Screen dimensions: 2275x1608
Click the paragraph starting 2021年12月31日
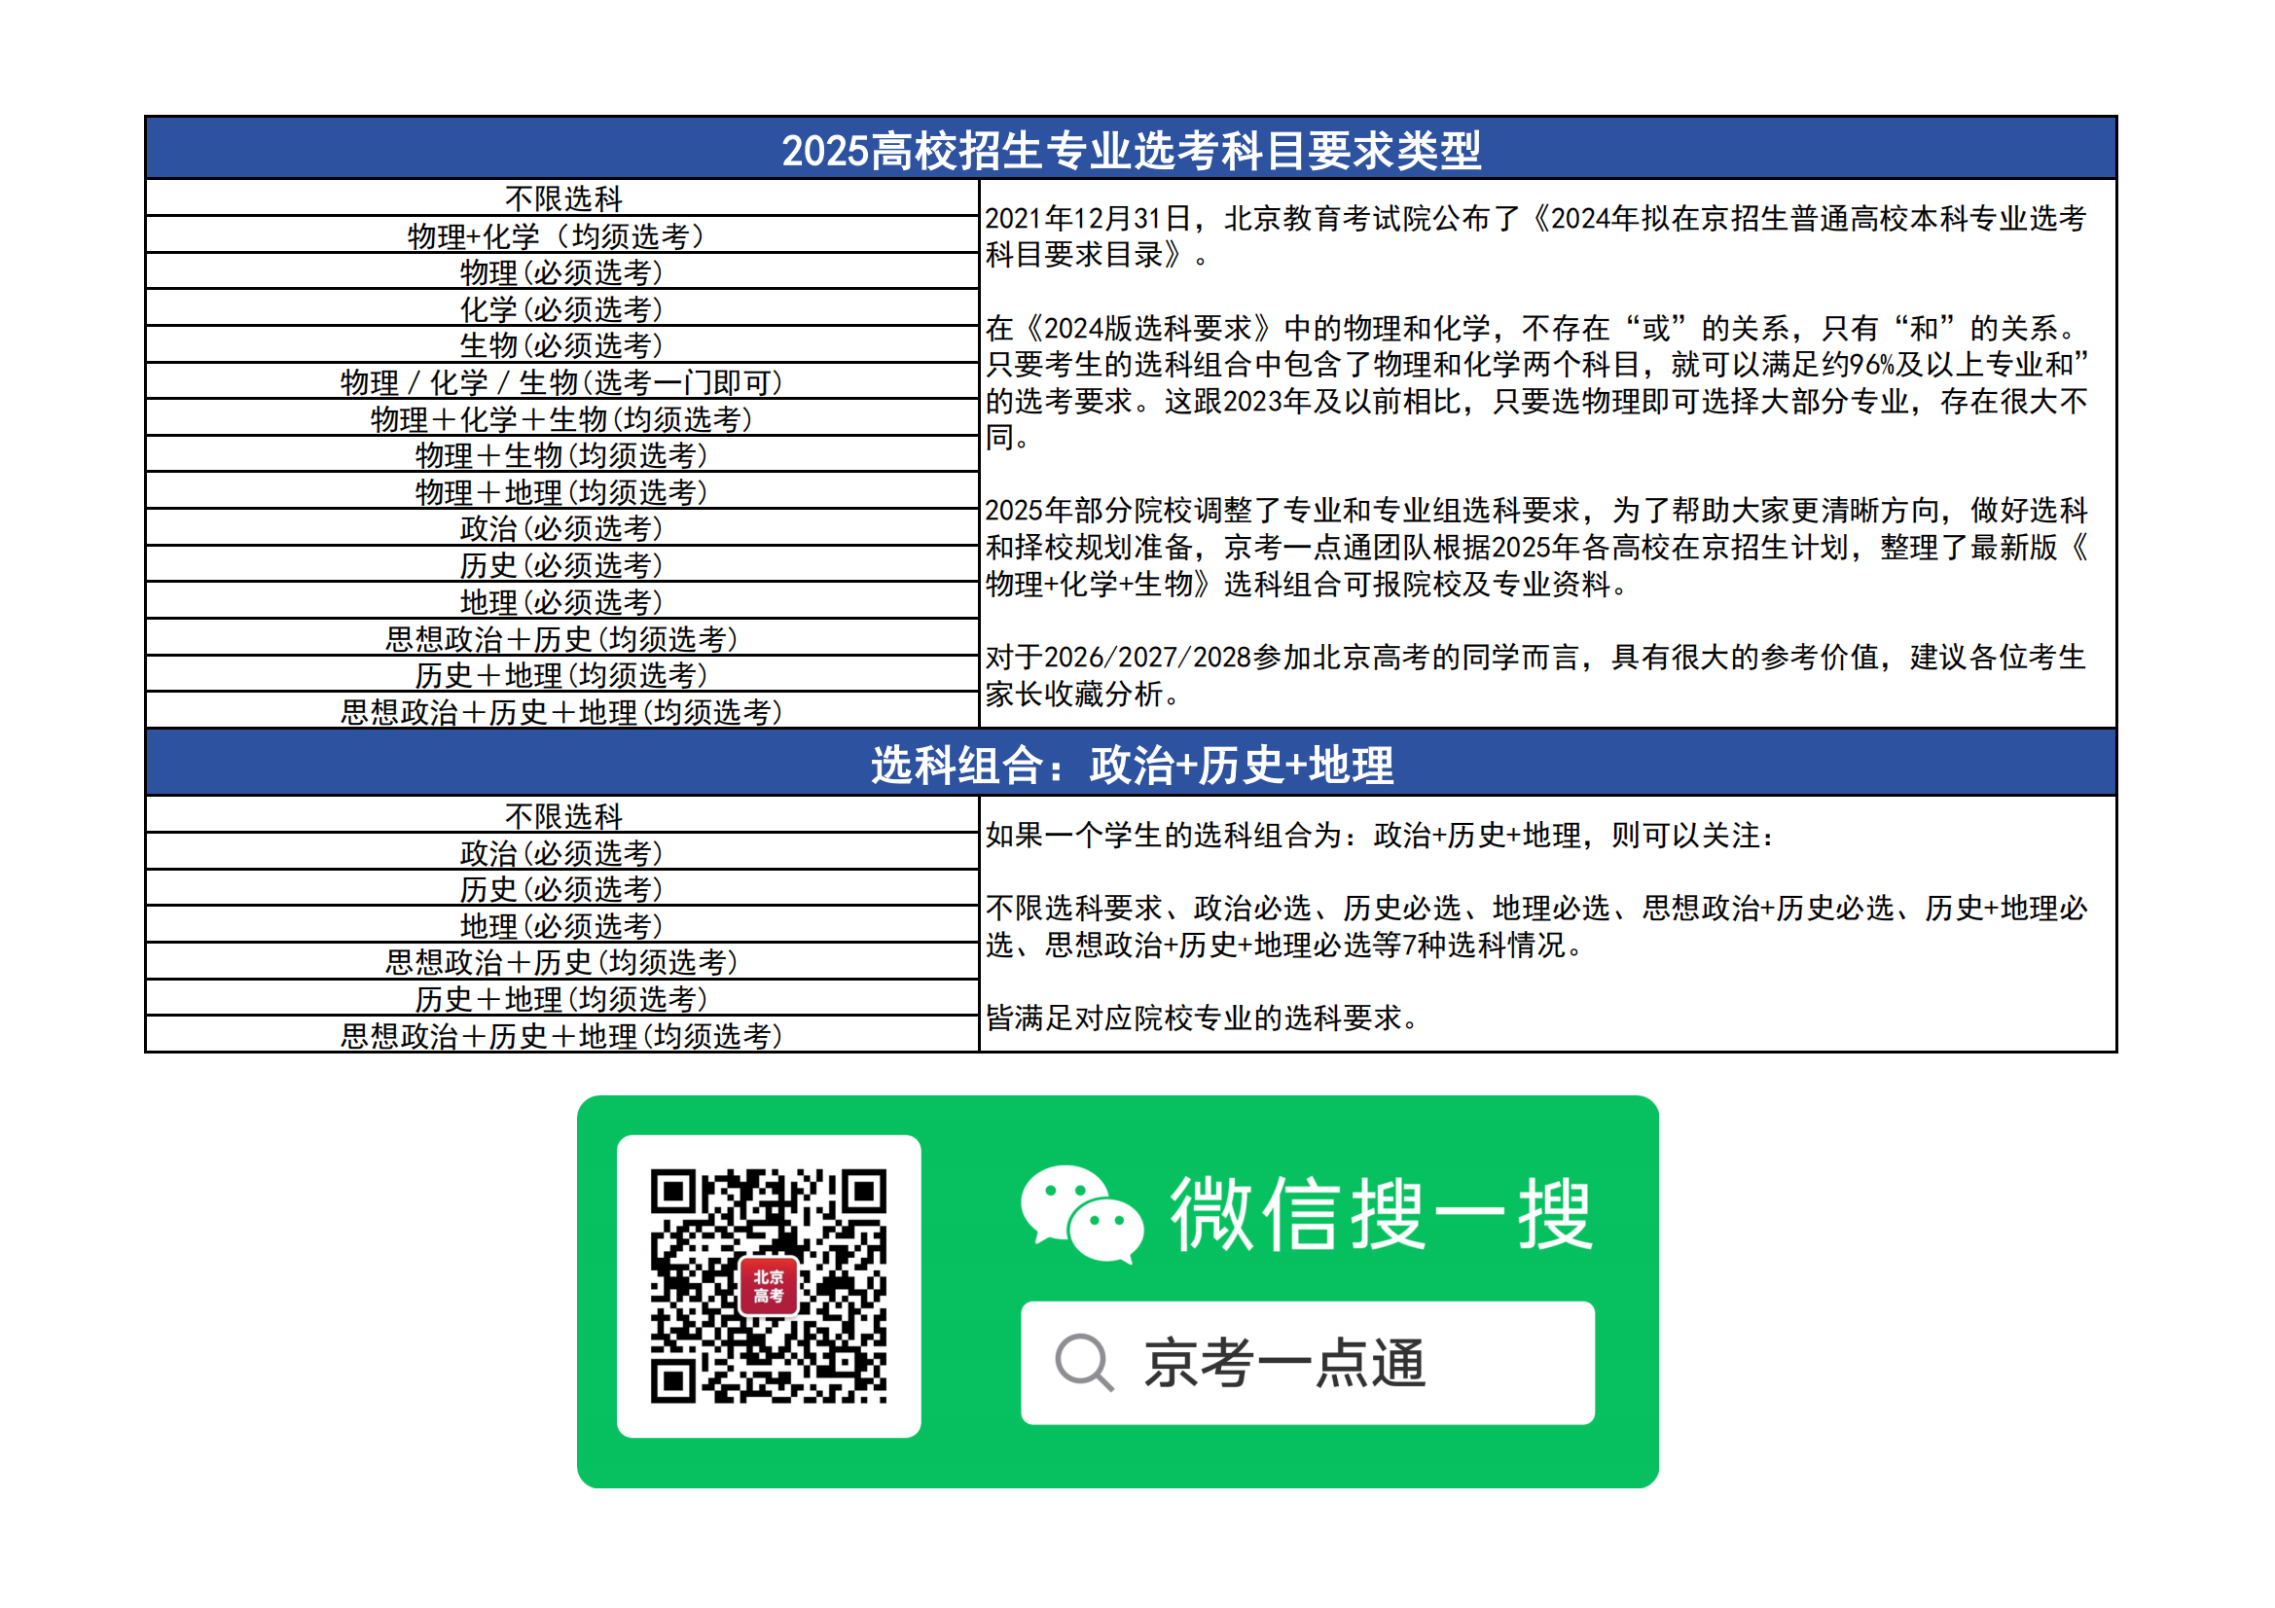click(x=1535, y=235)
